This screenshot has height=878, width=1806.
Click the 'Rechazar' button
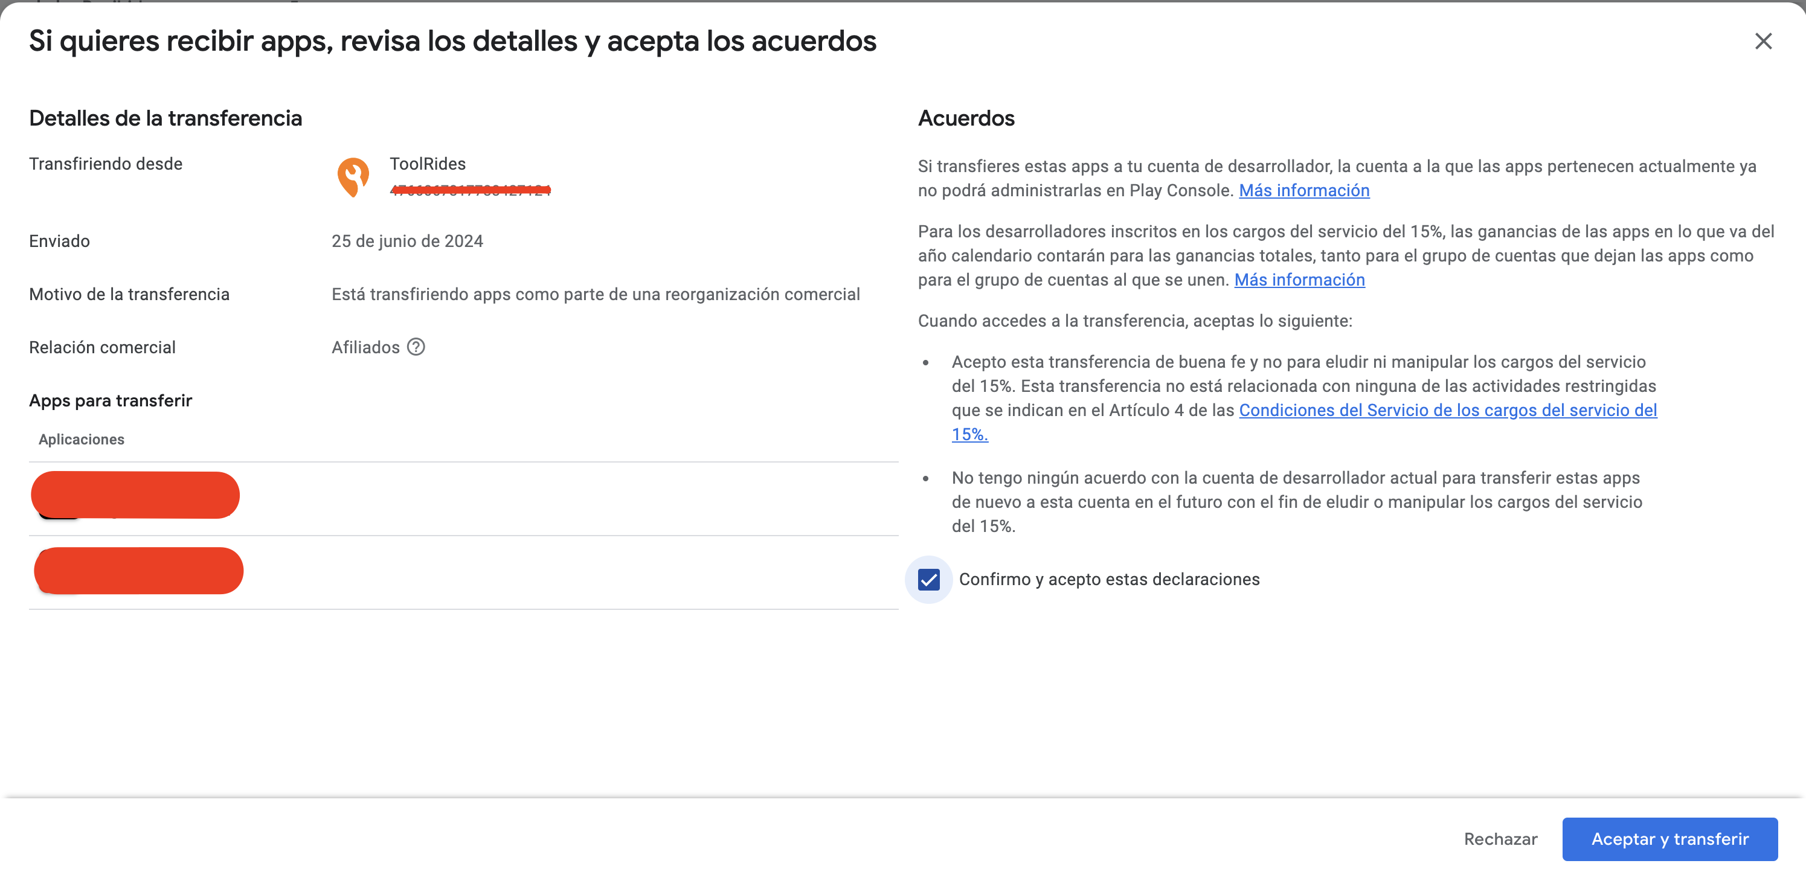click(1500, 839)
